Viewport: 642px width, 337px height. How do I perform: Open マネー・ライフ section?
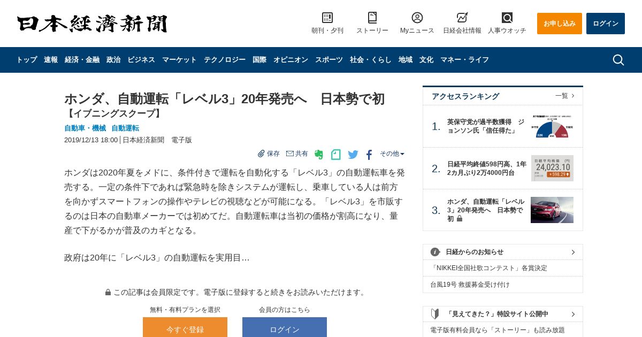pyautogui.click(x=464, y=60)
